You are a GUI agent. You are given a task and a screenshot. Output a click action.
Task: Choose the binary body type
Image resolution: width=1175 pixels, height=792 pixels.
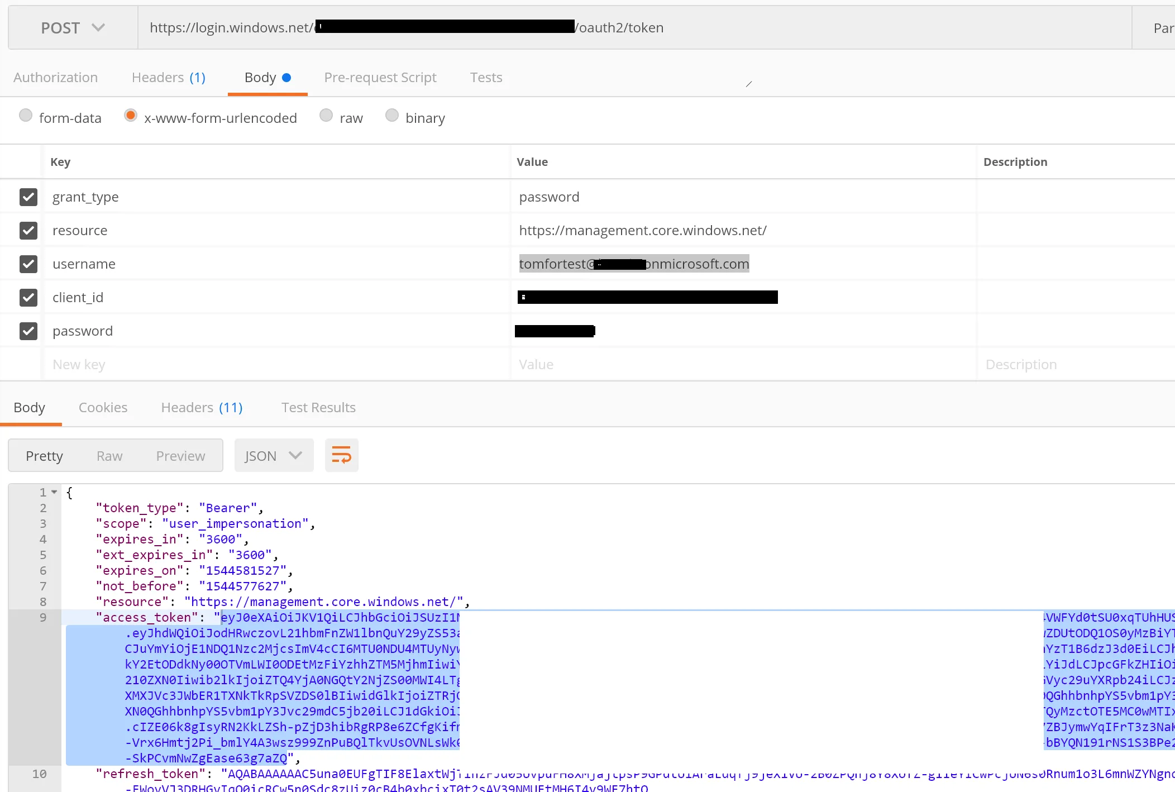[392, 115]
